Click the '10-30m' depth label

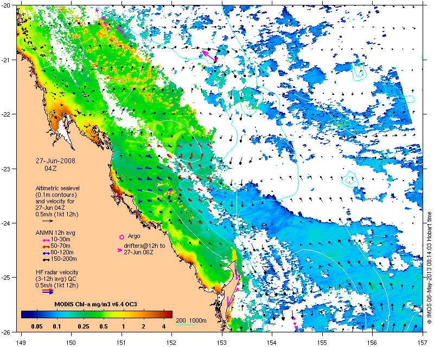[61, 239]
